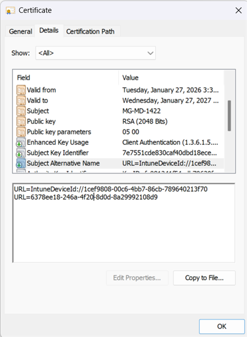
Task: Select the Details tab
Action: point(49,30)
